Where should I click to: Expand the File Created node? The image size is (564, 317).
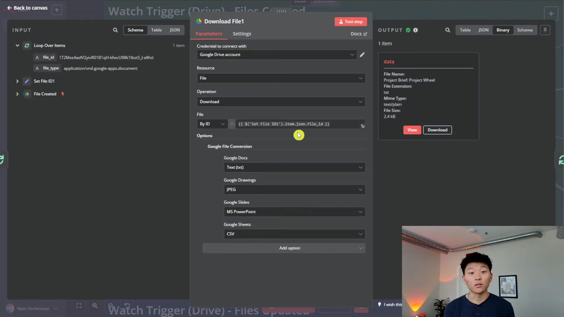tap(17, 94)
